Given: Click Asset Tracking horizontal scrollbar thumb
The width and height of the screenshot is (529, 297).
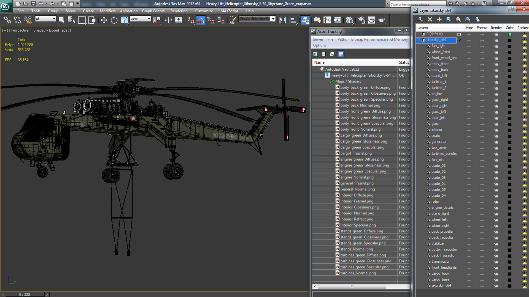Looking at the screenshot, I should pos(352,286).
